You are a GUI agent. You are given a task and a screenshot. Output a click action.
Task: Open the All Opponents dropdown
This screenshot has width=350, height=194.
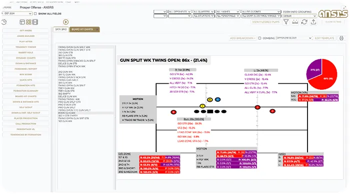point(179,11)
